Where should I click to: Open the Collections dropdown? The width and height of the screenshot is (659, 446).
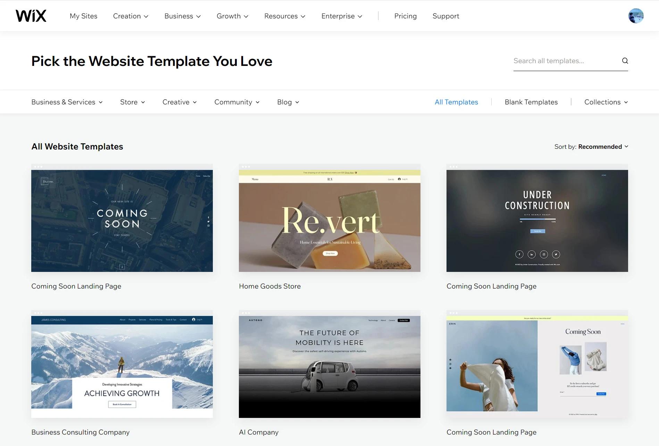point(606,102)
